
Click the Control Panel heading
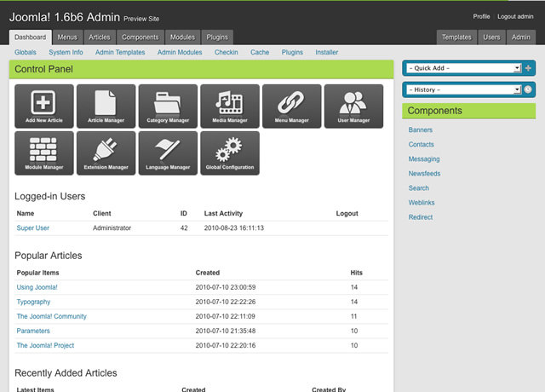[43, 69]
